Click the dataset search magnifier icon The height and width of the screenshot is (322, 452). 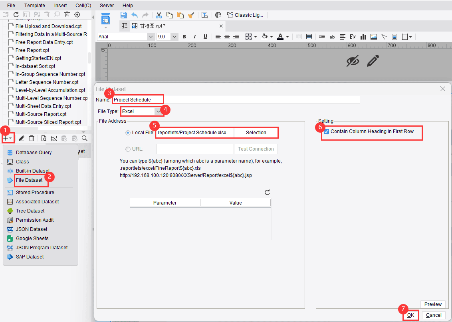point(85,139)
